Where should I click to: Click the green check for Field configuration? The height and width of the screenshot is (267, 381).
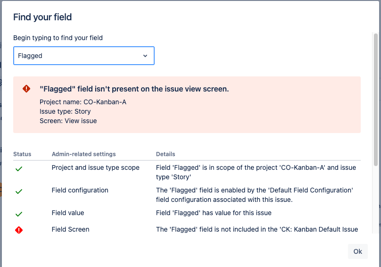pos(19,192)
